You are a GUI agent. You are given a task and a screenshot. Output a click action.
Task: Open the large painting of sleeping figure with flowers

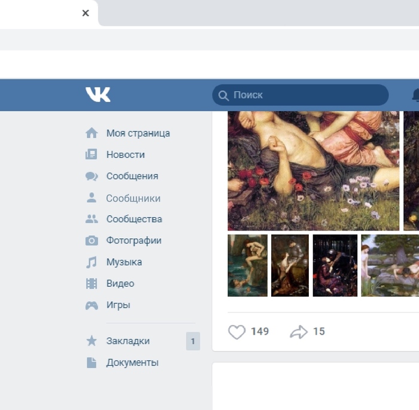coord(314,171)
